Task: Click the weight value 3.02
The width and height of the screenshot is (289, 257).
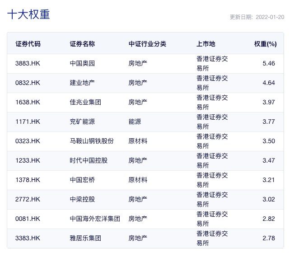Action: (x=269, y=199)
